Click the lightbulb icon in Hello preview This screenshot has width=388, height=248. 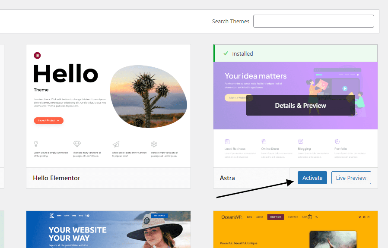point(36,144)
